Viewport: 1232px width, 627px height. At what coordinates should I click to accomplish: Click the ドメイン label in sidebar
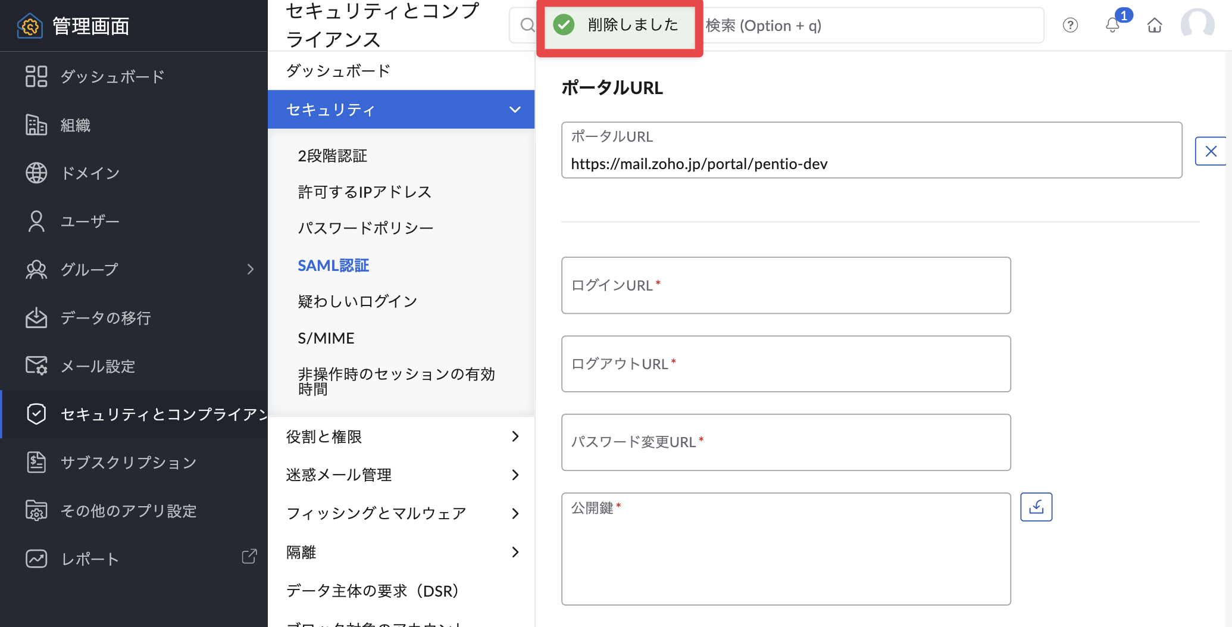tap(90, 173)
